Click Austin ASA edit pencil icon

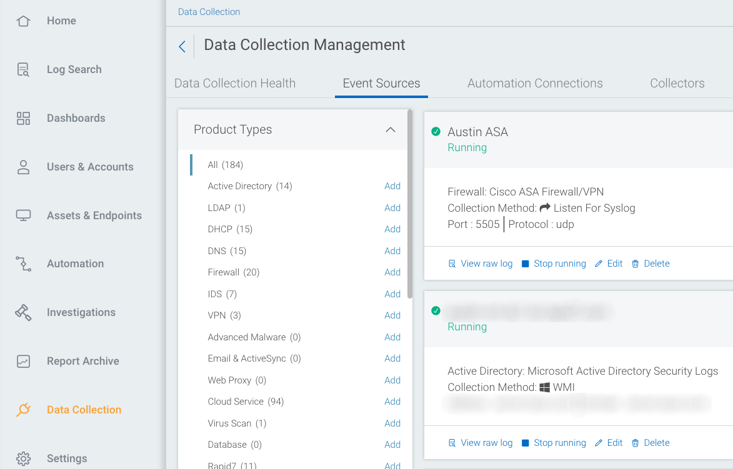pyautogui.click(x=599, y=264)
